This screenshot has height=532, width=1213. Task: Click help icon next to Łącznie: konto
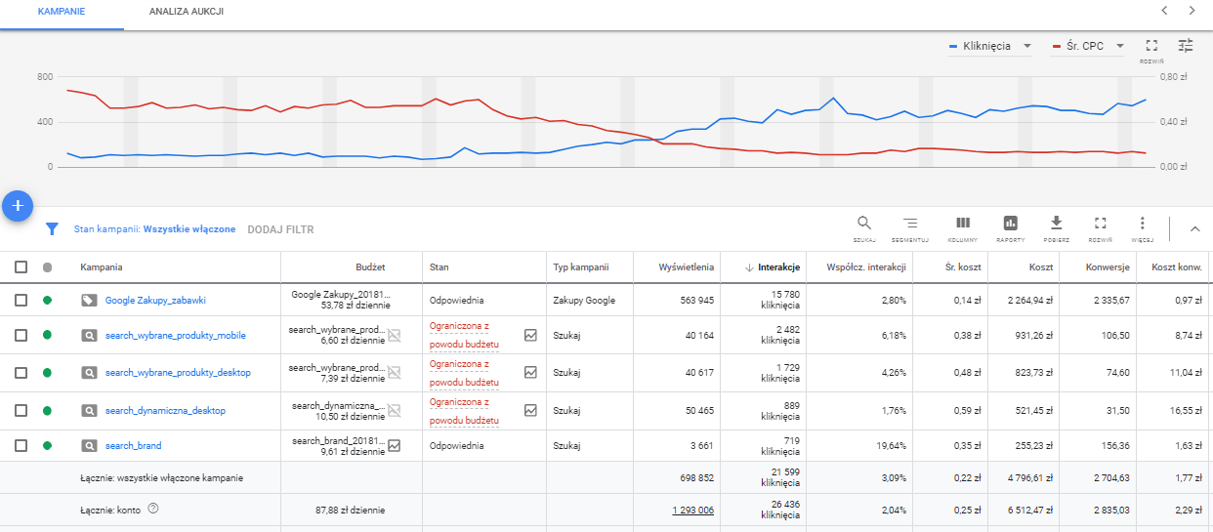pos(152,509)
